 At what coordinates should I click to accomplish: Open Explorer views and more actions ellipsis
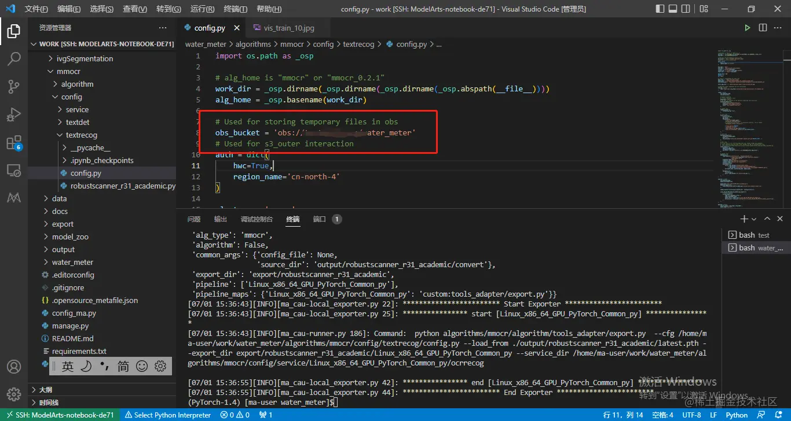[x=163, y=28]
